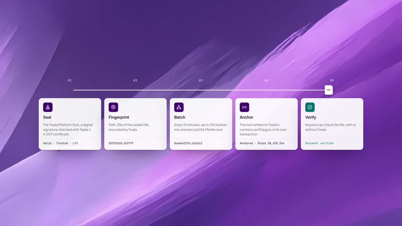The width and height of the screenshot is (402, 226).
Task: Click the "Valid · Trusted · LTV" status
Action: (x=60, y=143)
